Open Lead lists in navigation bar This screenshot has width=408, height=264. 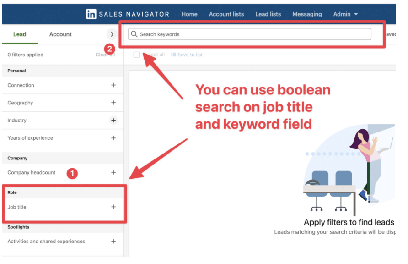[268, 14]
